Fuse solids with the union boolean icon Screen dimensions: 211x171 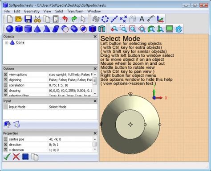coord(74,29)
